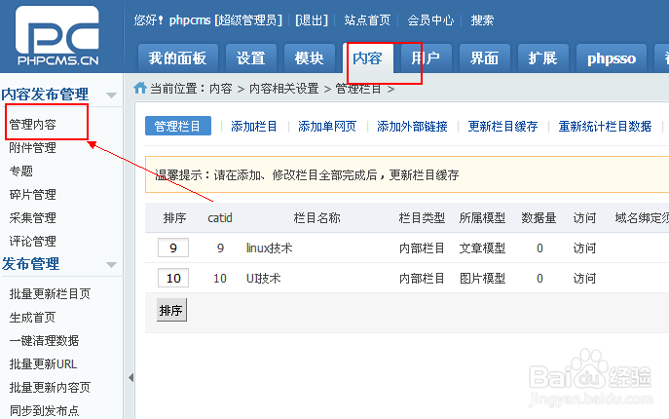The height and width of the screenshot is (419, 669).
Task: Open the 扩展 tab
Action: [x=542, y=58]
